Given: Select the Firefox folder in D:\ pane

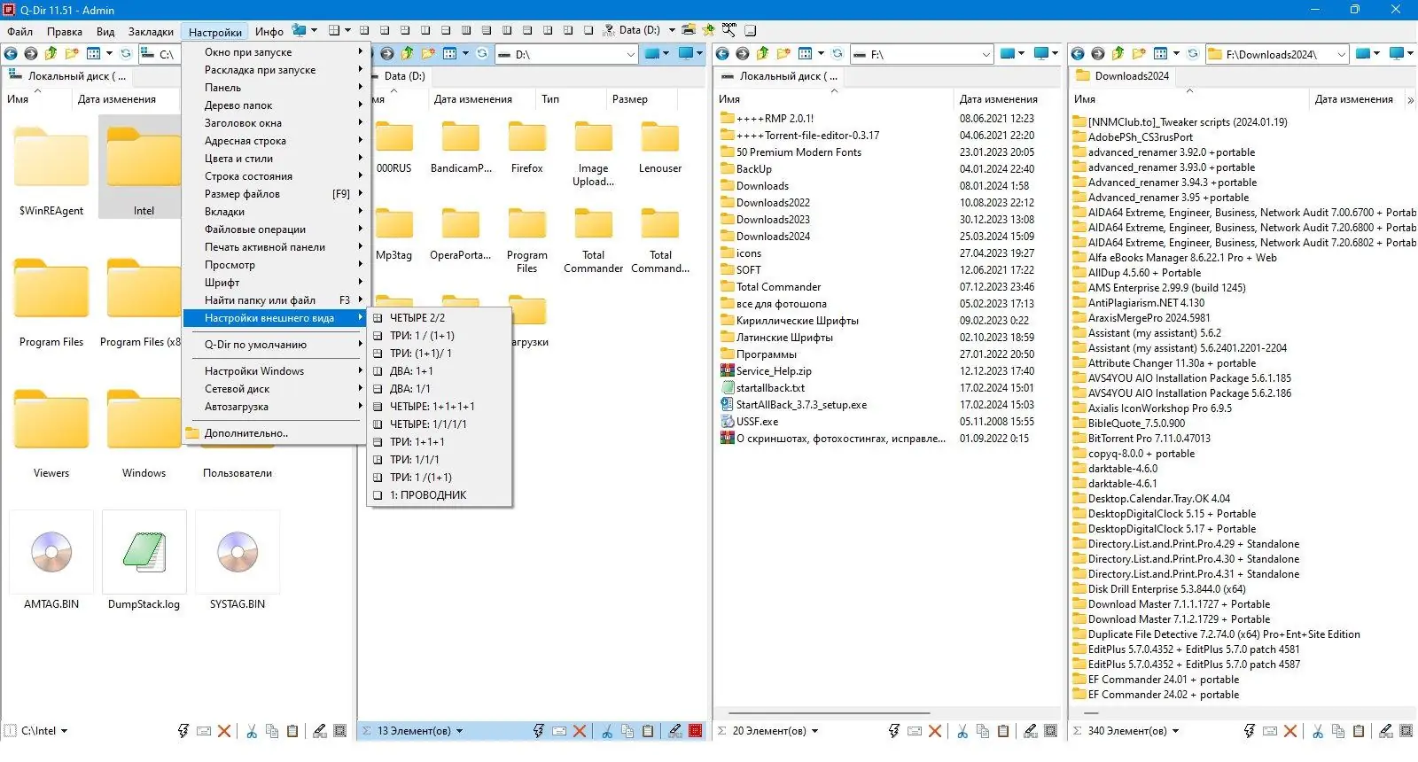Looking at the screenshot, I should tap(526, 148).
